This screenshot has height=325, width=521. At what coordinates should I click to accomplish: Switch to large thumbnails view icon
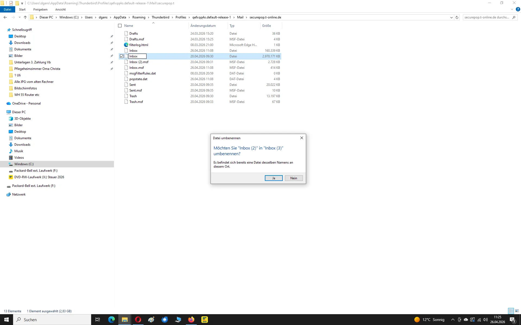pyautogui.click(x=517, y=311)
